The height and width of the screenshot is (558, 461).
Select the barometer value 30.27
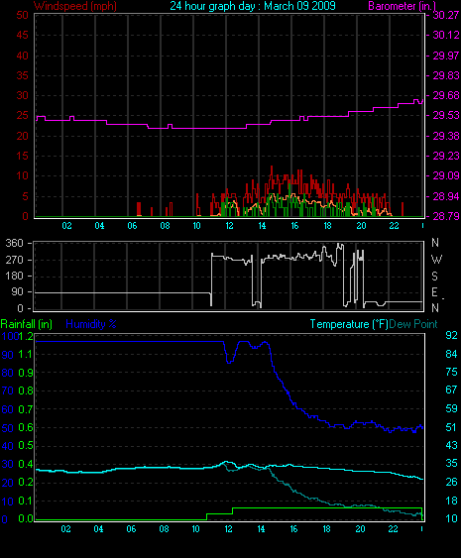[445, 15]
